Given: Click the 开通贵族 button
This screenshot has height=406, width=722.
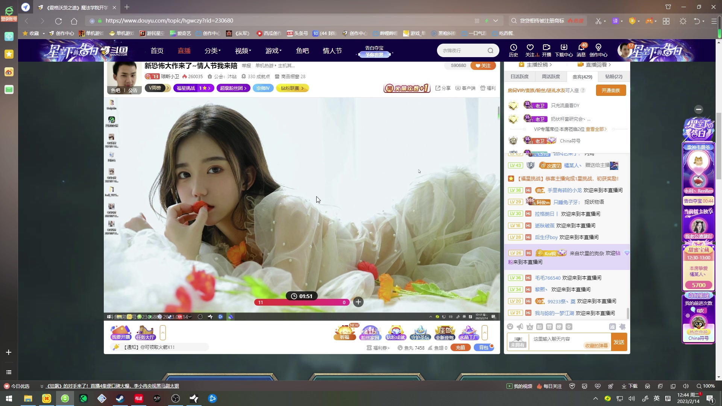Looking at the screenshot, I should 611,90.
